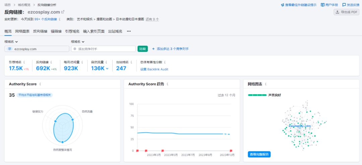The height and width of the screenshot is (165, 362).
Task: Switch to the 概览 tab
Action: pyautogui.click(x=8, y=31)
